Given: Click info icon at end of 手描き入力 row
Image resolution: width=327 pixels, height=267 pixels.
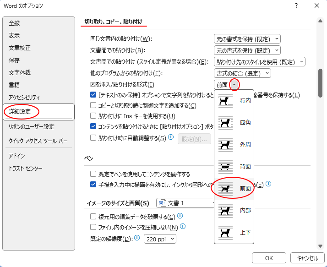Looking at the screenshot, I should coord(268,184).
